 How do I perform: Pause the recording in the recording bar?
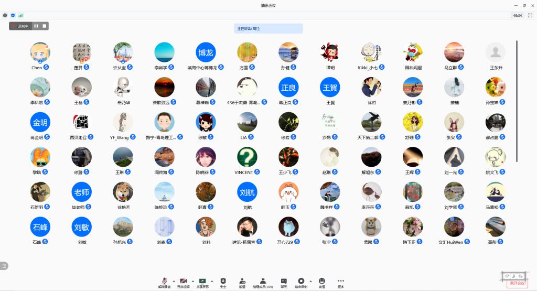pyautogui.click(x=36, y=26)
